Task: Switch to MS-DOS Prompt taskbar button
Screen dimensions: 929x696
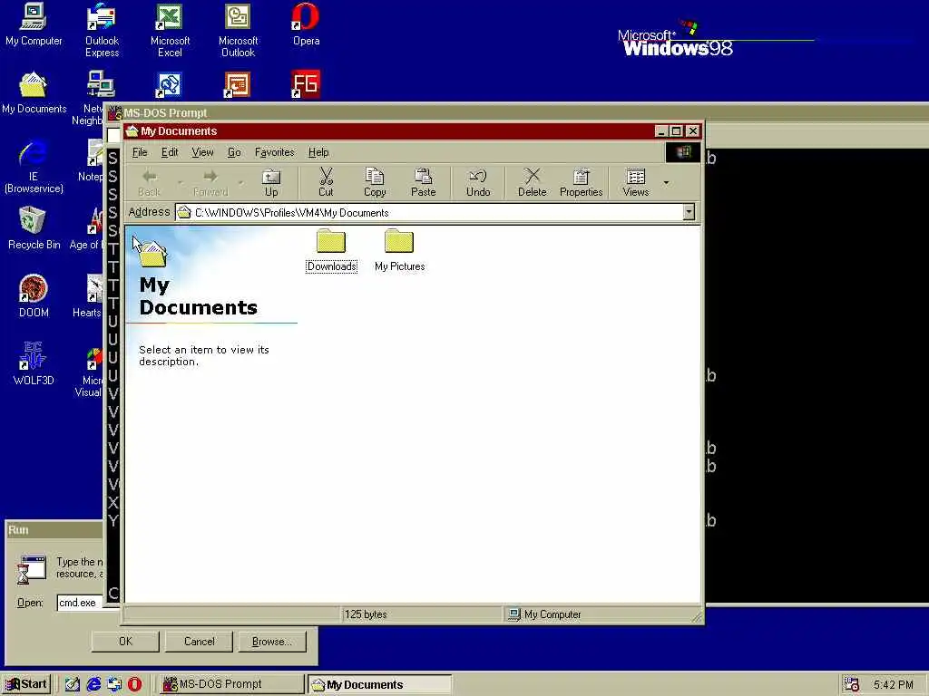Action: point(231,684)
